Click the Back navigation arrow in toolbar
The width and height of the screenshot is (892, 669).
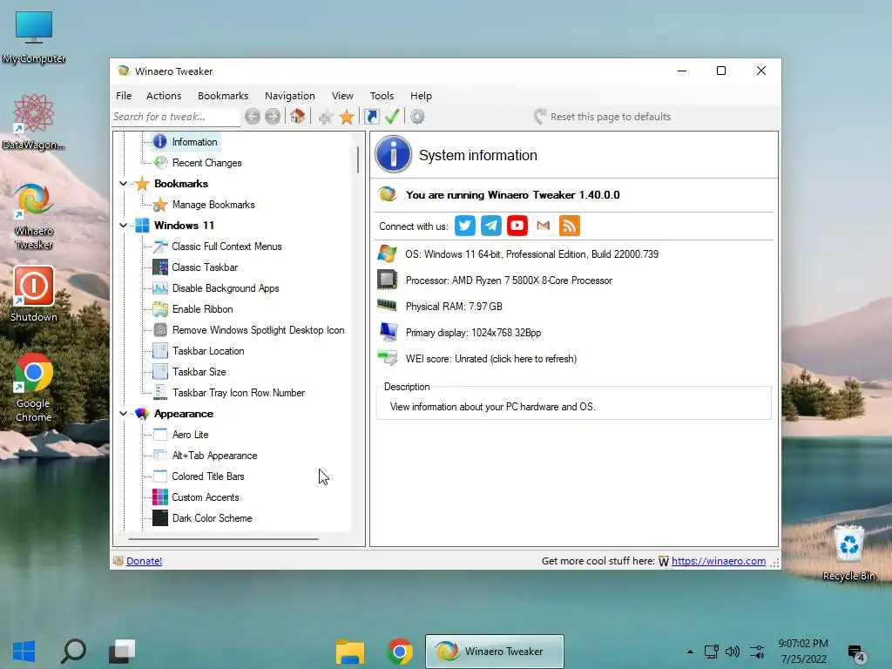(x=253, y=117)
